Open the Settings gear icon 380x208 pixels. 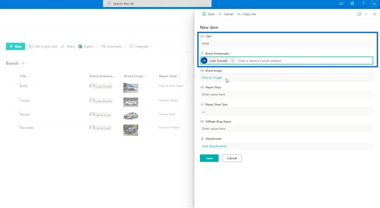click(352, 3)
